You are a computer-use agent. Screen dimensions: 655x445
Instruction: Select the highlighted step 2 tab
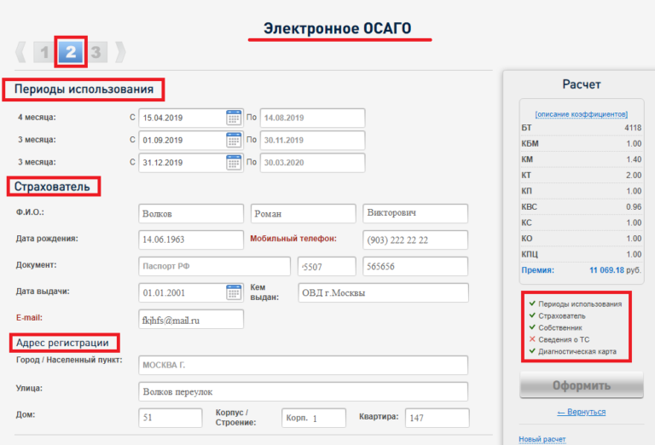tap(71, 53)
